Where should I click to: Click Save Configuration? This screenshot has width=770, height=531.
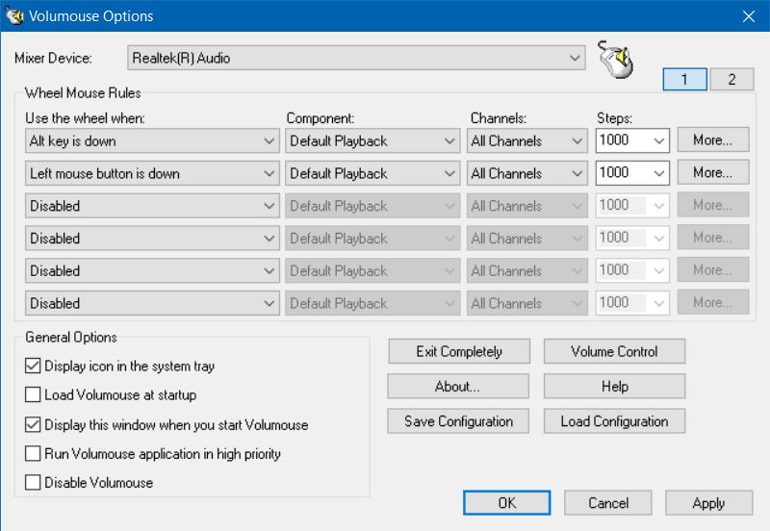[458, 421]
